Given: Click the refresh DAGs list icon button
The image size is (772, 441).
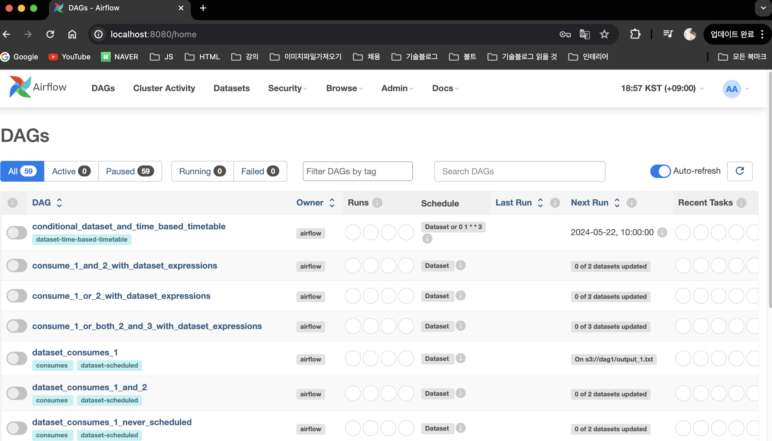Looking at the screenshot, I should point(739,171).
